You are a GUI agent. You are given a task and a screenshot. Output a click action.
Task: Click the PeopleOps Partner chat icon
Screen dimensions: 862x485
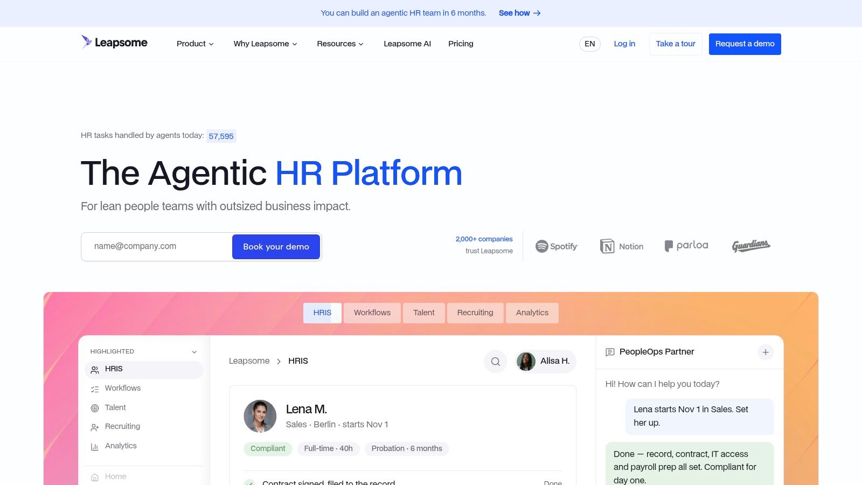[610, 352]
